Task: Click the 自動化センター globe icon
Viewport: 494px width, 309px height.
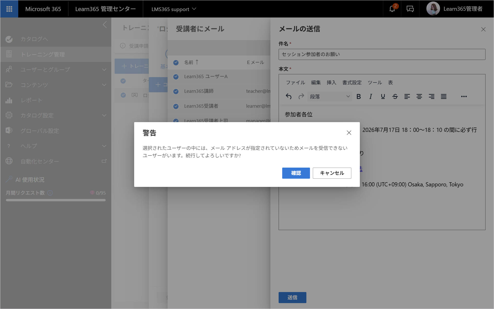Action: (9, 161)
